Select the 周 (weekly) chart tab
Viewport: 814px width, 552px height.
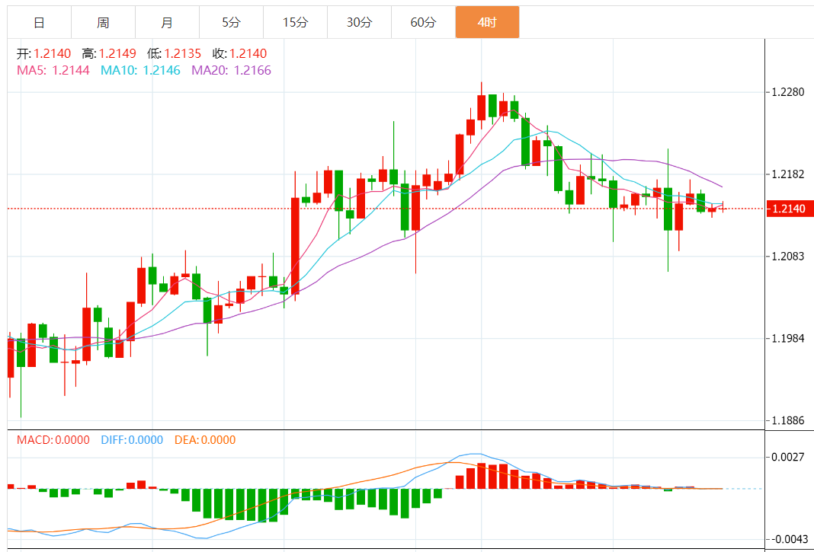pos(103,23)
